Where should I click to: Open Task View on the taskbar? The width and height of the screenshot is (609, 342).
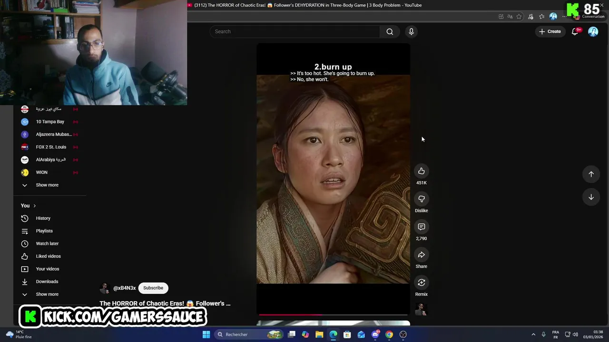tap(292, 334)
